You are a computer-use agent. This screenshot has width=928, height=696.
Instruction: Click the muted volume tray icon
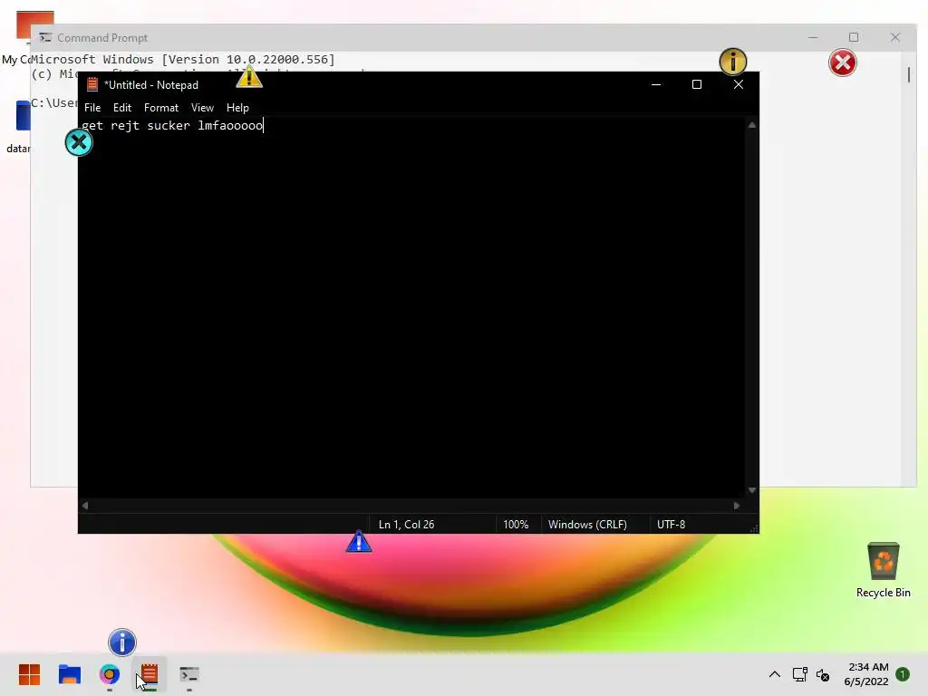[823, 674]
